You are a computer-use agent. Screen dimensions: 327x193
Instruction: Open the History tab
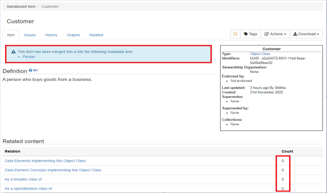[51, 35]
